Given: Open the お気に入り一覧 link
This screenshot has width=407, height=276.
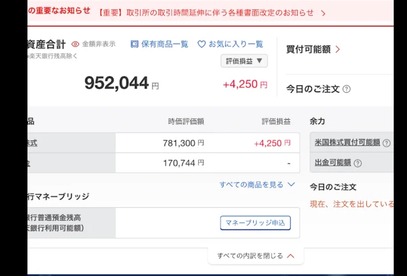Looking at the screenshot, I should (235, 44).
